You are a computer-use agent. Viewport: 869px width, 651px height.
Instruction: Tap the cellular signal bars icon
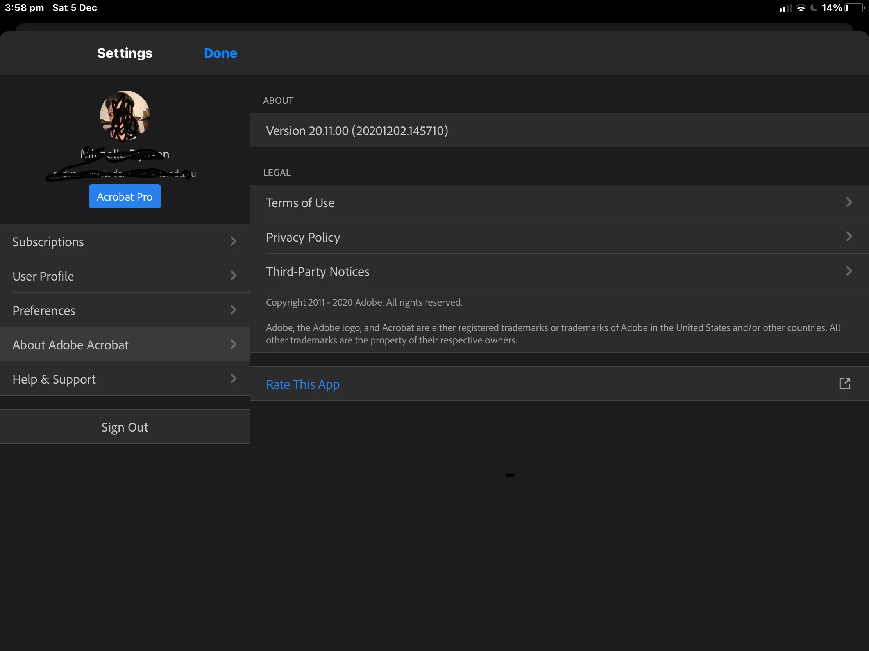785,8
